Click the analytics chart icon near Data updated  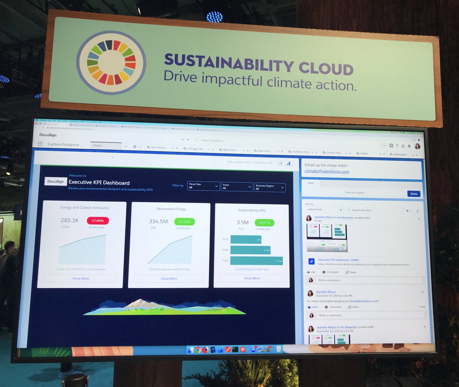[289, 163]
